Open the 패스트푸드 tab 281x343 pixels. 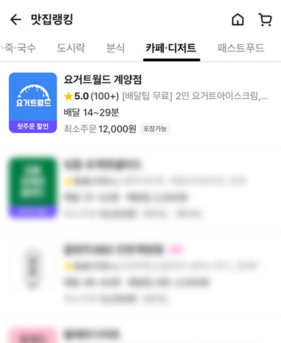click(241, 48)
